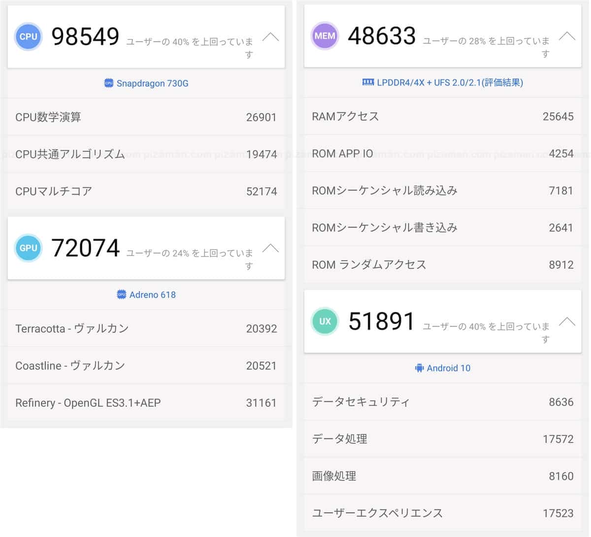Image resolution: width=591 pixels, height=537 pixels.
Task: Collapse the GPU score section
Action: [x=270, y=248]
